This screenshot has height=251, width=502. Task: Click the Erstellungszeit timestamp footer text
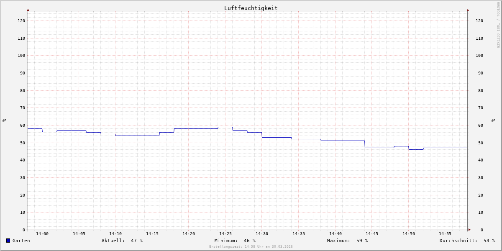251,246
